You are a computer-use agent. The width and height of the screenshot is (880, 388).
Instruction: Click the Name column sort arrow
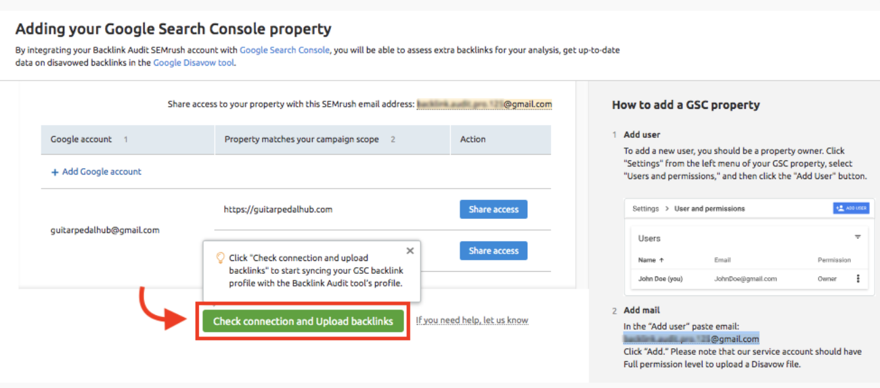(x=661, y=260)
